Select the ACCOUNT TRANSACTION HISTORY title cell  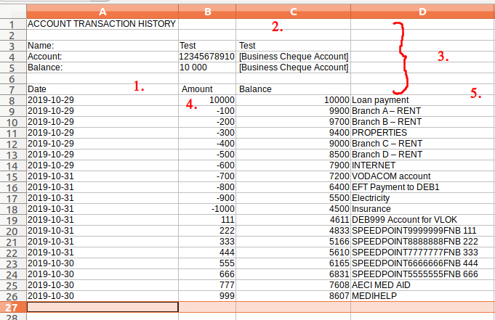click(102, 24)
